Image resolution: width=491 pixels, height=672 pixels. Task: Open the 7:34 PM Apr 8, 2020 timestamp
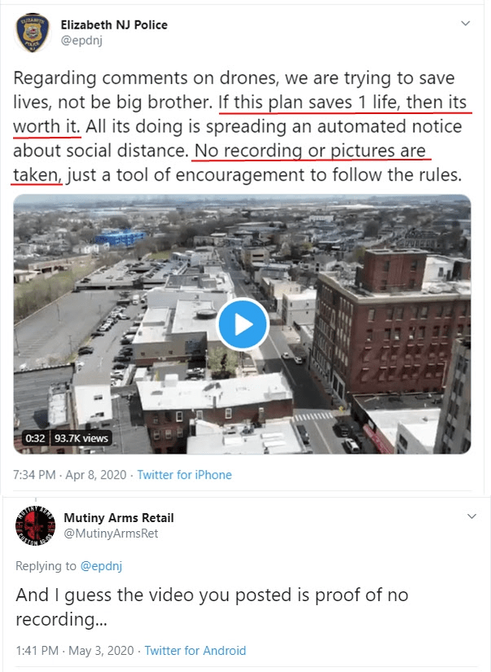tap(68, 474)
